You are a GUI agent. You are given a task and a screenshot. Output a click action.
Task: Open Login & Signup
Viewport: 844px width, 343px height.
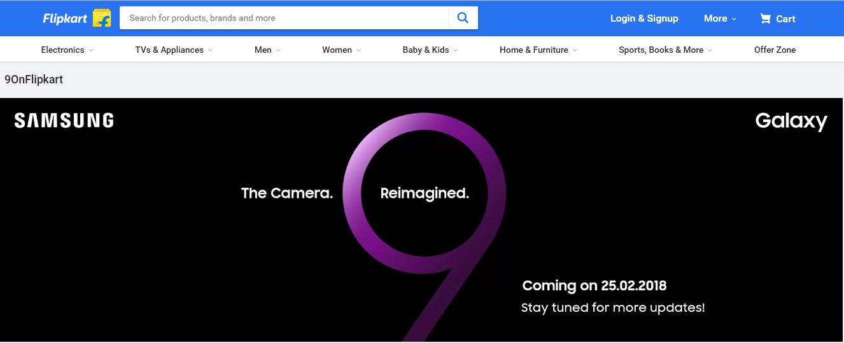(x=644, y=18)
